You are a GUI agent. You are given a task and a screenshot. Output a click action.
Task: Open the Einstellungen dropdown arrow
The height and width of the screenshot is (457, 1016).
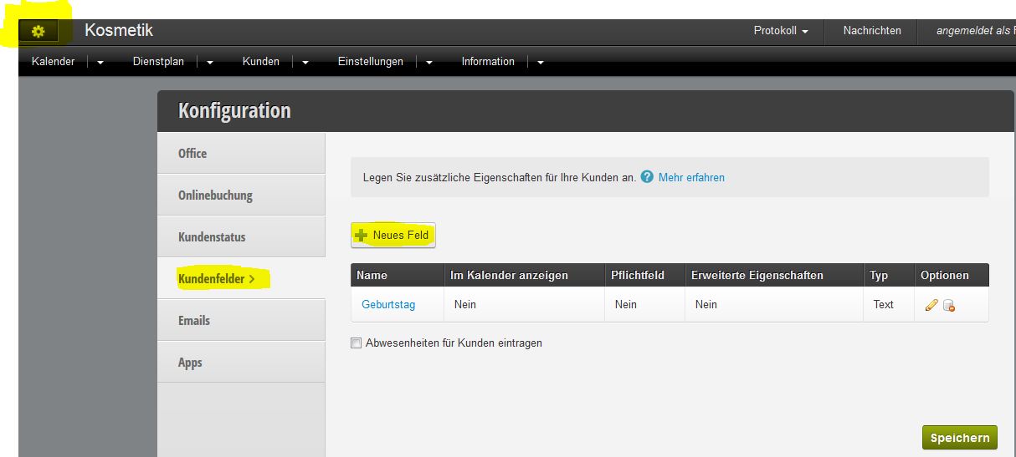[429, 62]
